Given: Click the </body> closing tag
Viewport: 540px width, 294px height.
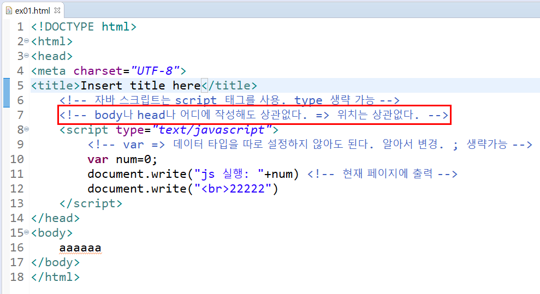Looking at the screenshot, I should (x=56, y=262).
